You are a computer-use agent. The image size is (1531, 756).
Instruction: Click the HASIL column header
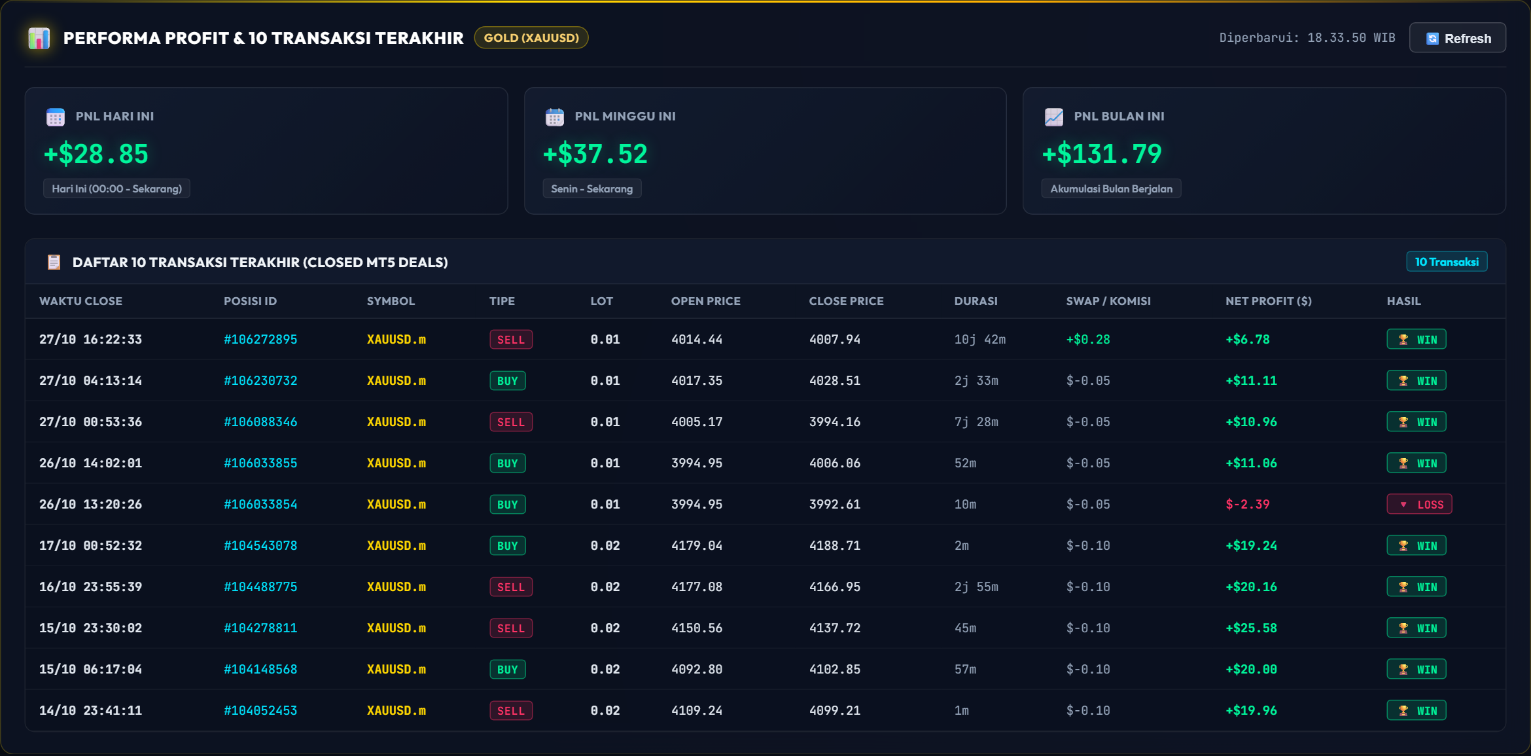tap(1404, 301)
